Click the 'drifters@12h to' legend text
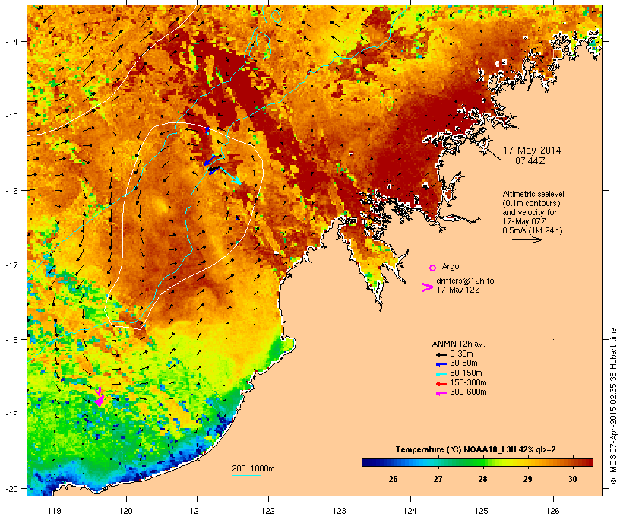623x517 pixels. tap(465, 281)
